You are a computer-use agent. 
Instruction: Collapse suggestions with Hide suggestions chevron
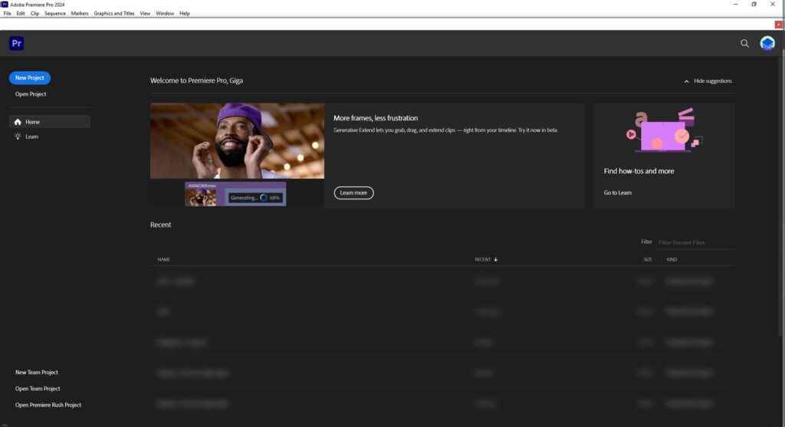pos(686,81)
